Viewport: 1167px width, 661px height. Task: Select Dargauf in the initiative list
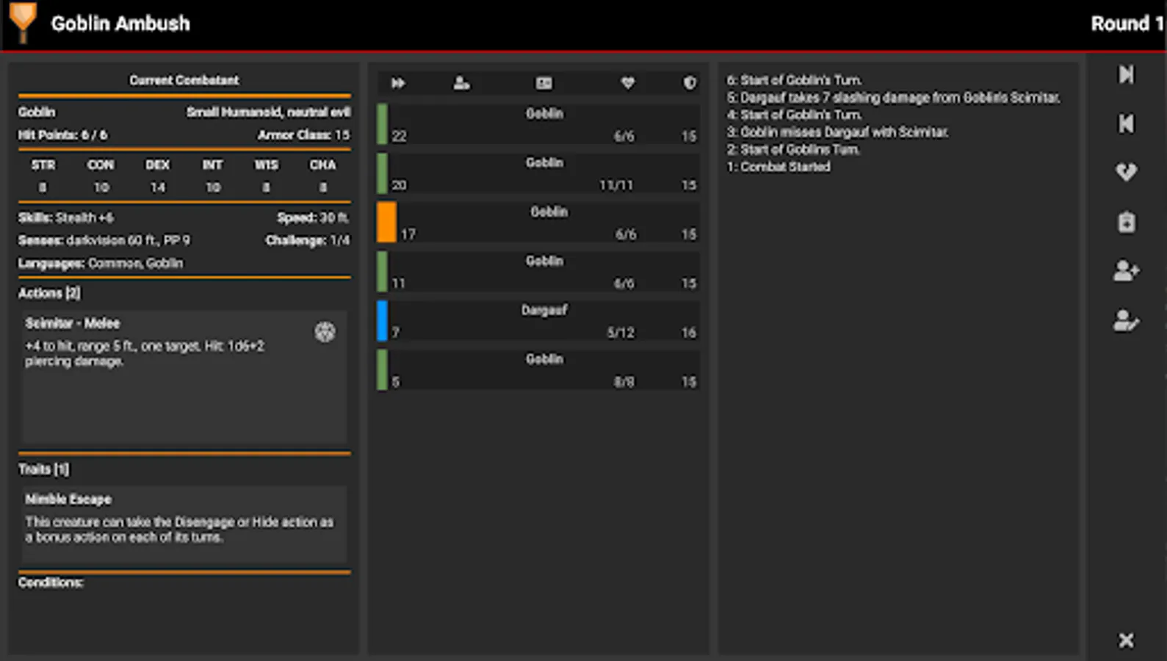point(538,321)
